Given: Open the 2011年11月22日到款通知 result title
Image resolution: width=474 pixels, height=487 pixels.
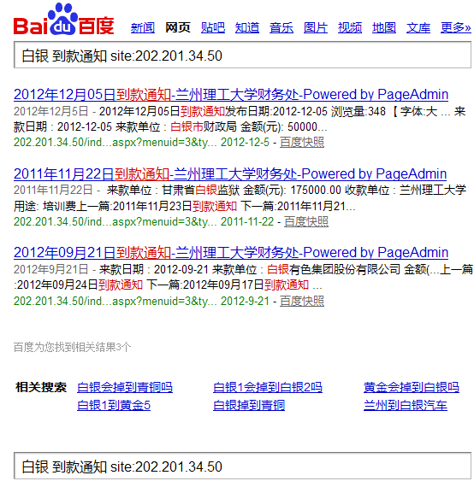Looking at the screenshot, I should tap(230, 174).
